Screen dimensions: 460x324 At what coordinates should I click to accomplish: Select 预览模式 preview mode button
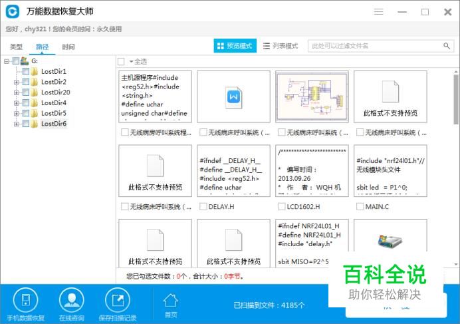click(235, 46)
